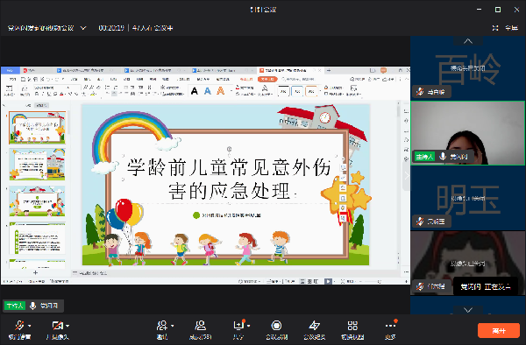Select the host's video tile with green border

pyautogui.click(x=468, y=133)
